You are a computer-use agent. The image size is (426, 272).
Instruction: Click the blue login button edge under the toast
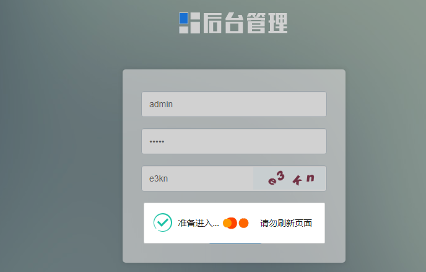[x=235, y=243]
